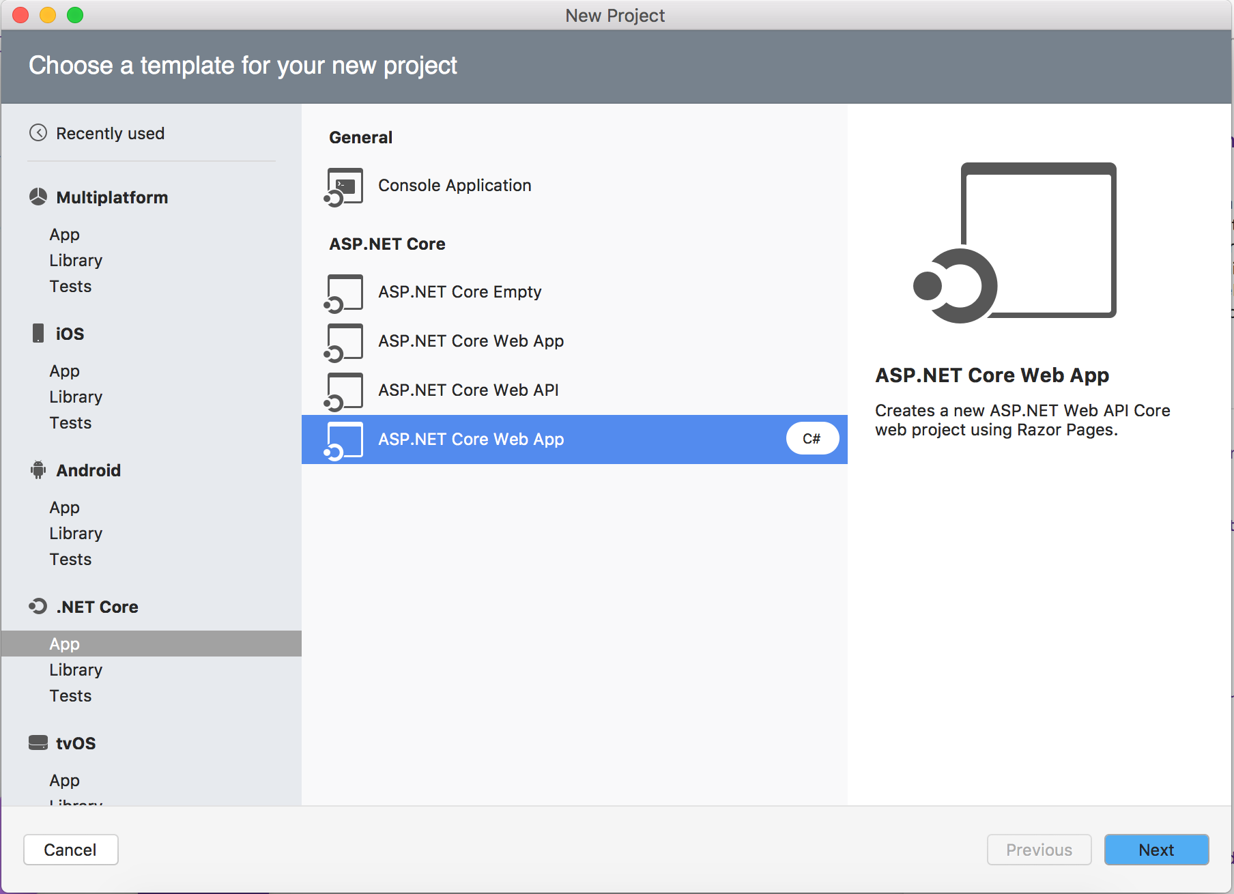Click the ASP.NET Core section heading

[x=387, y=244]
